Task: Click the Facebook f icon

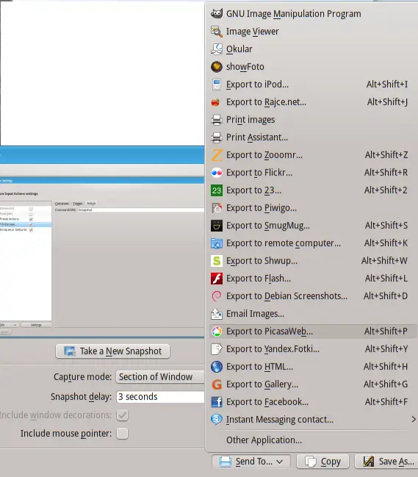Action: point(217,402)
